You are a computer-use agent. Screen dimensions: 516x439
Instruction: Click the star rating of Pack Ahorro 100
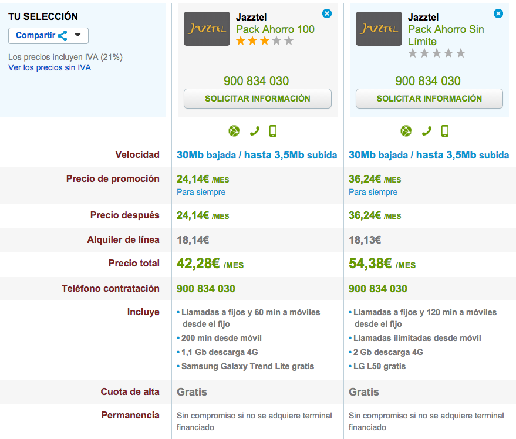click(265, 41)
